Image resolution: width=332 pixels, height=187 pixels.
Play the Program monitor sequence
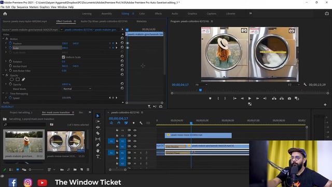pos(250,98)
